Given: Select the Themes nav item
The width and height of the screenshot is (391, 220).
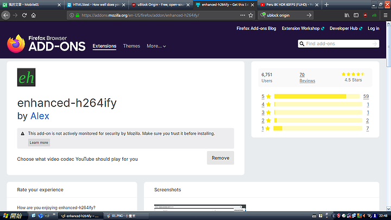Looking at the screenshot, I should coord(131,46).
